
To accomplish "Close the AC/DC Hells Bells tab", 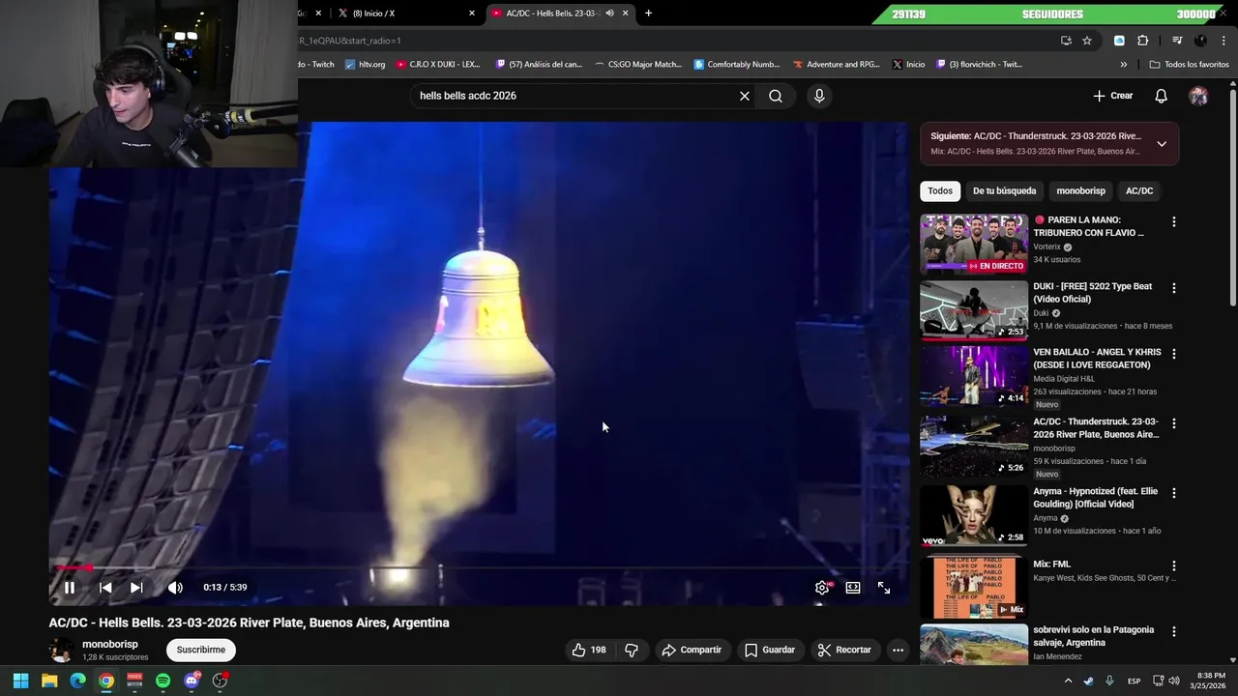I will coord(626,14).
